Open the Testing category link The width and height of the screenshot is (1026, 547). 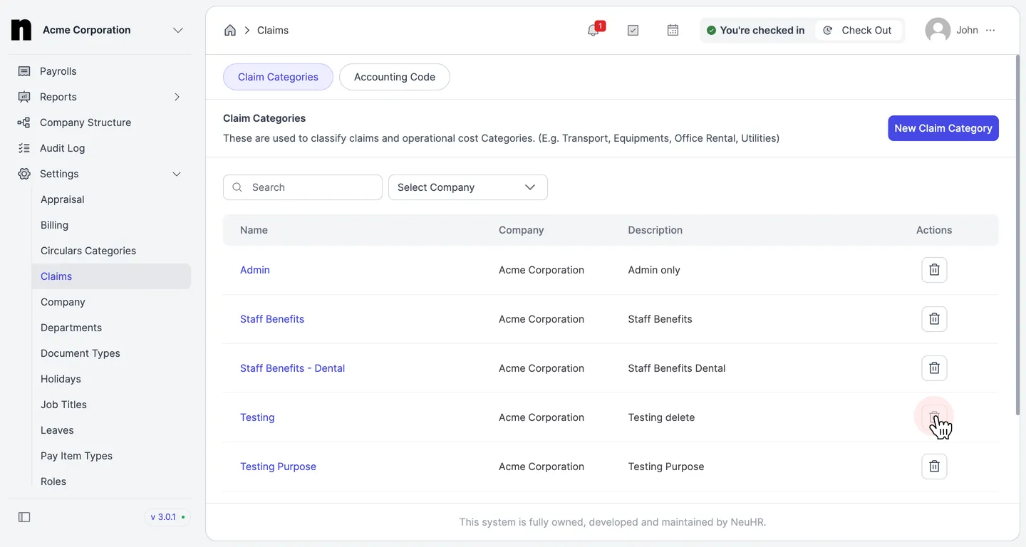pyautogui.click(x=257, y=417)
